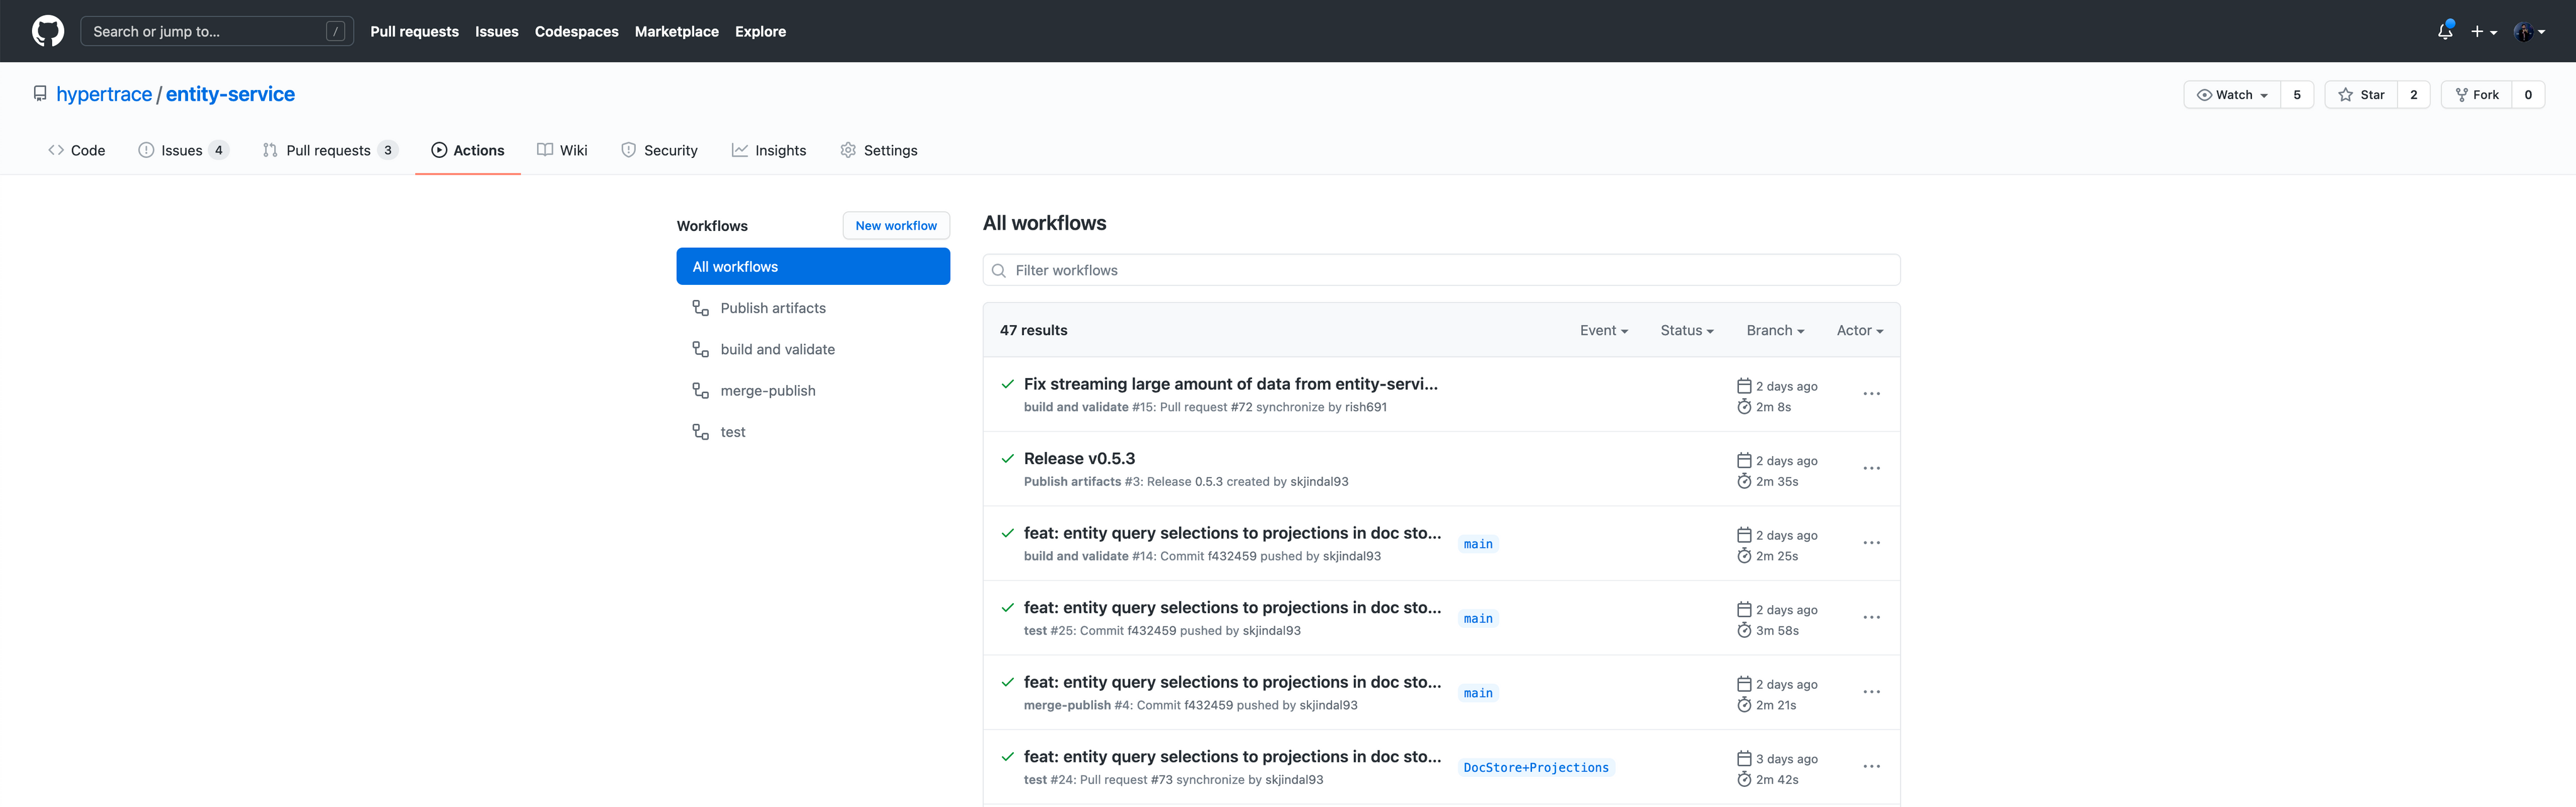Select All workflows in sidebar
2576x807 pixels.
pyautogui.click(x=813, y=266)
